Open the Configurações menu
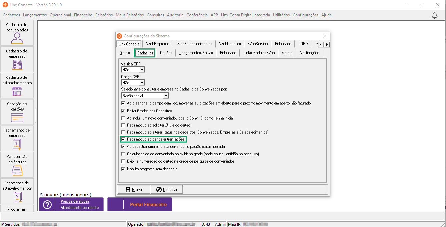Viewport: 446px width, 227px height. [305, 15]
